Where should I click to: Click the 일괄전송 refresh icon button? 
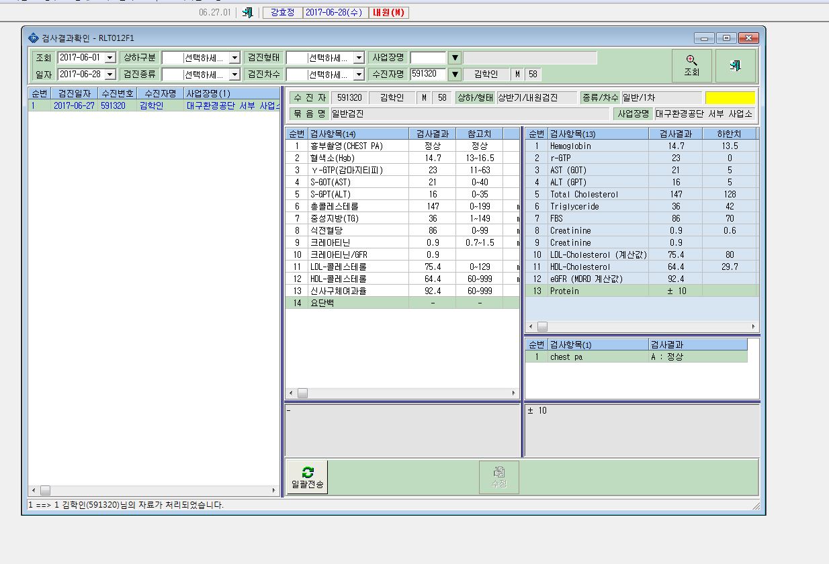(307, 477)
